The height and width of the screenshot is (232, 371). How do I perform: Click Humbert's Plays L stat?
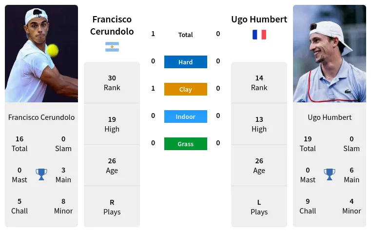coord(259,207)
